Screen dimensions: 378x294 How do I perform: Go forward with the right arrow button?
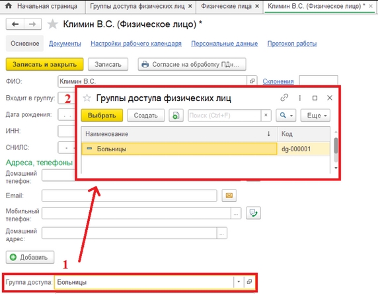32,24
